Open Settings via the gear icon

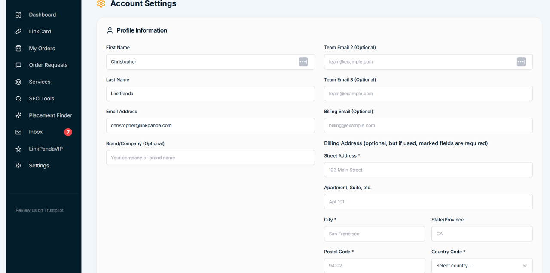click(x=18, y=165)
